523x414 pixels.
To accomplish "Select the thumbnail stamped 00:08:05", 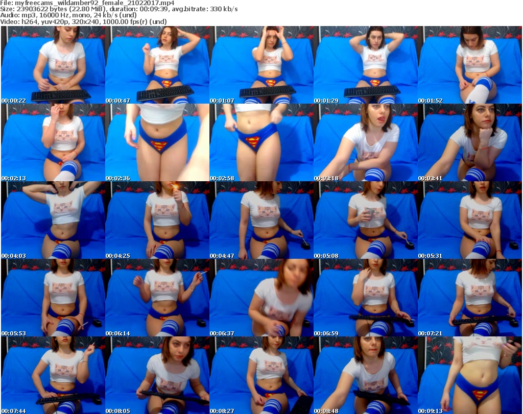I will (157, 375).
